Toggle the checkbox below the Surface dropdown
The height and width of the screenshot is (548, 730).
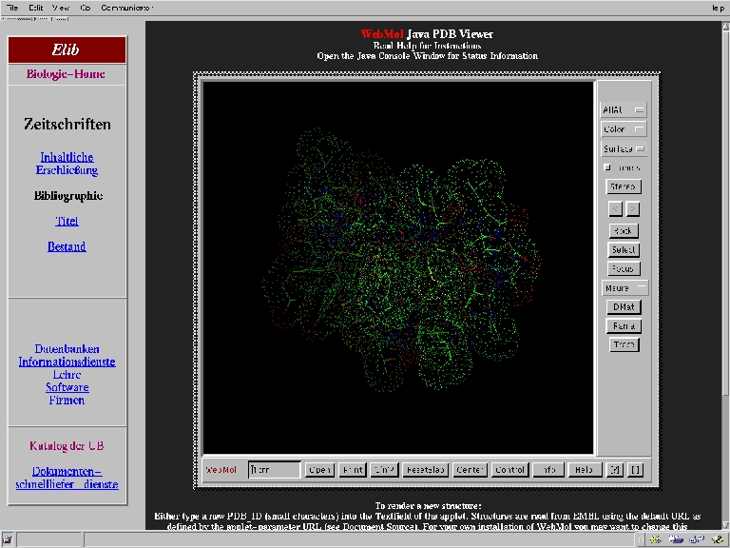pyautogui.click(x=607, y=167)
